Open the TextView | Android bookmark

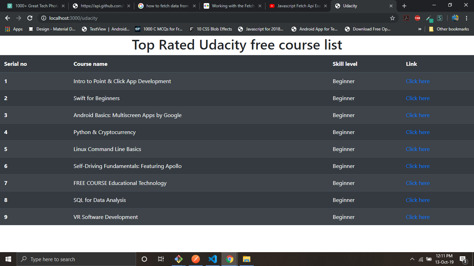tap(105, 29)
